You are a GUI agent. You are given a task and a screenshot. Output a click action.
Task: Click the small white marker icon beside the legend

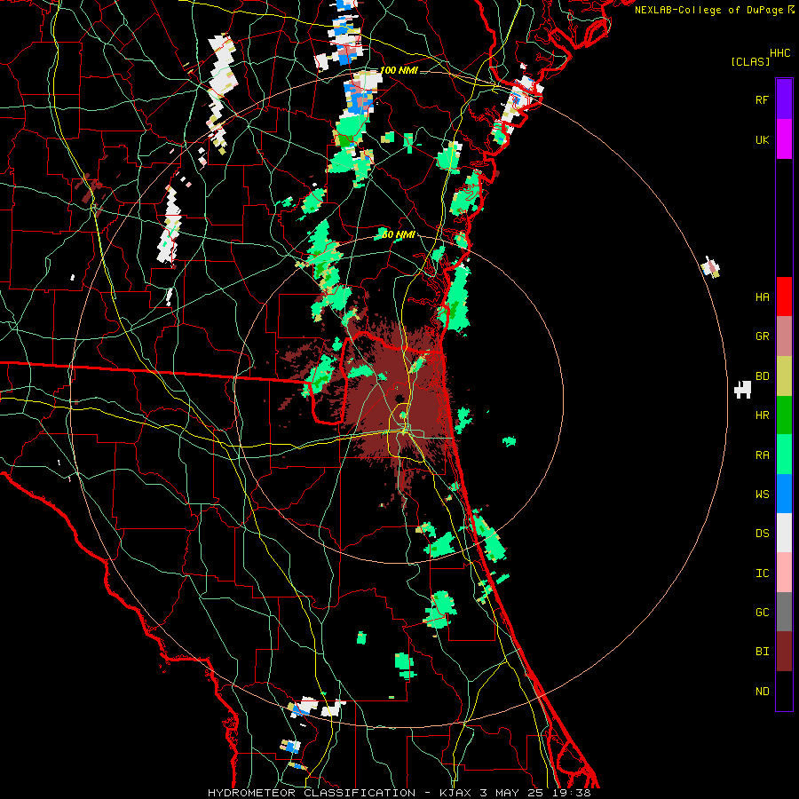(x=743, y=390)
